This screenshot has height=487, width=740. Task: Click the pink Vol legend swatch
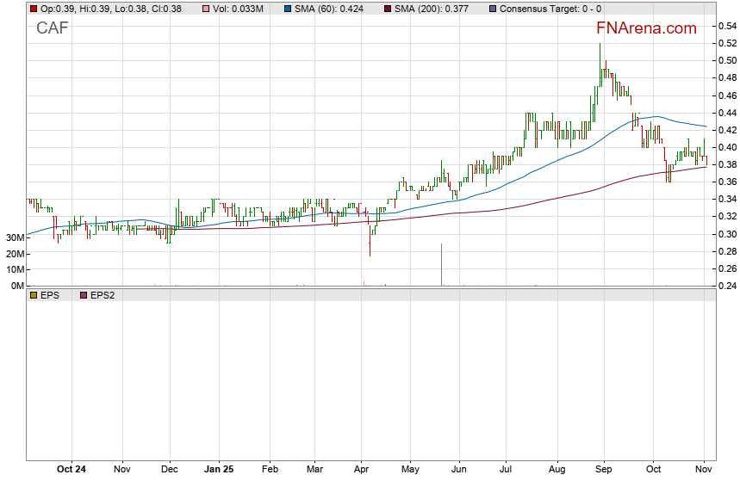point(205,9)
